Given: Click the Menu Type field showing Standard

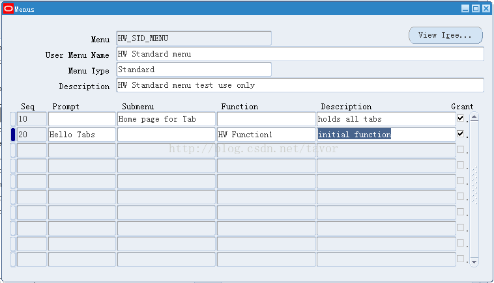Looking at the screenshot, I should click(x=194, y=70).
